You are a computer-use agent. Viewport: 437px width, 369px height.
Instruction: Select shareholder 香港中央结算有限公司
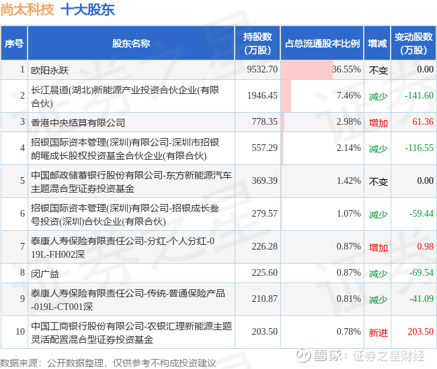[78, 122]
